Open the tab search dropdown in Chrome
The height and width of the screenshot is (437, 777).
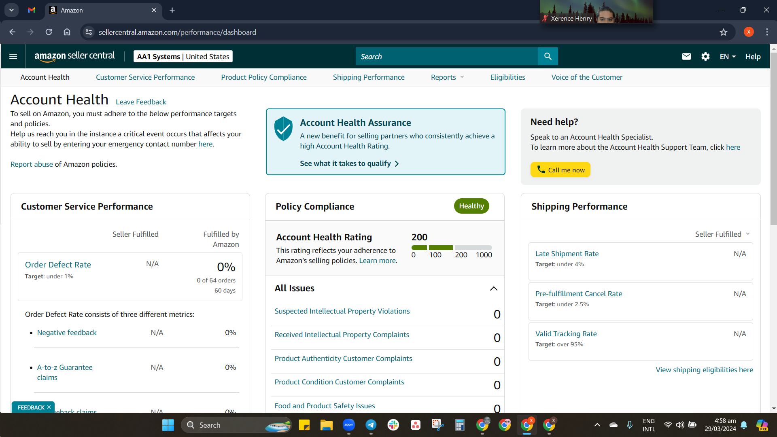pos(11,10)
